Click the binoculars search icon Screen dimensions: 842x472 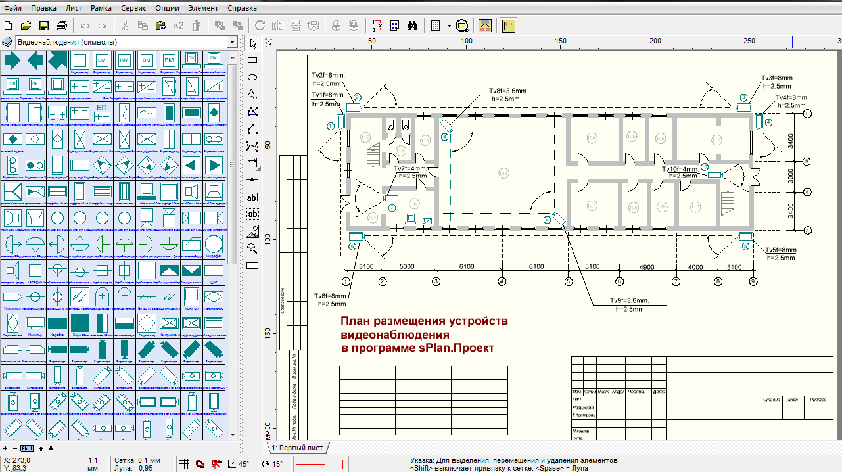point(413,26)
